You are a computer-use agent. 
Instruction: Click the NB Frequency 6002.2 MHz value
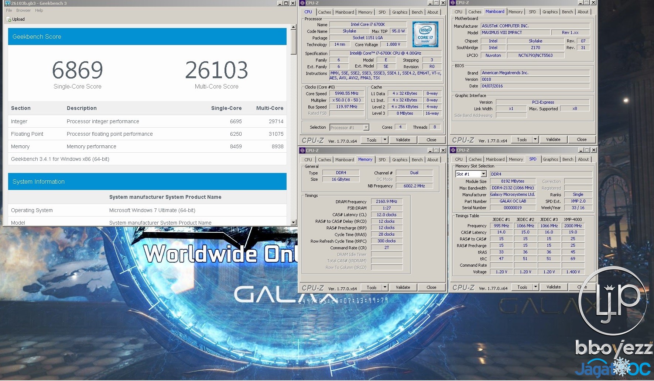pyautogui.click(x=414, y=186)
